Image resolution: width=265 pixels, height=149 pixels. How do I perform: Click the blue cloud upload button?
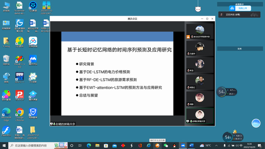pos(240,8)
